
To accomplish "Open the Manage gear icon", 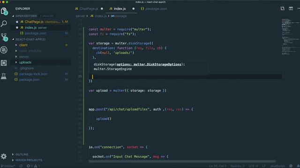I will point(4,156).
